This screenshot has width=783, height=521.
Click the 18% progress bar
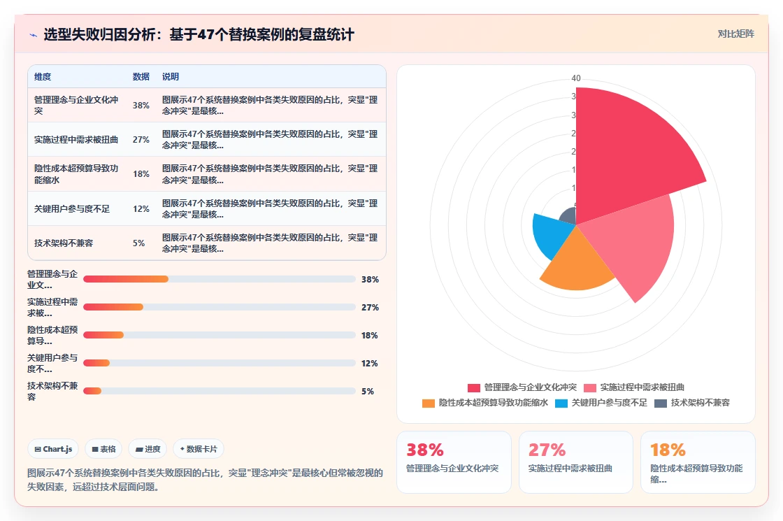(220, 335)
